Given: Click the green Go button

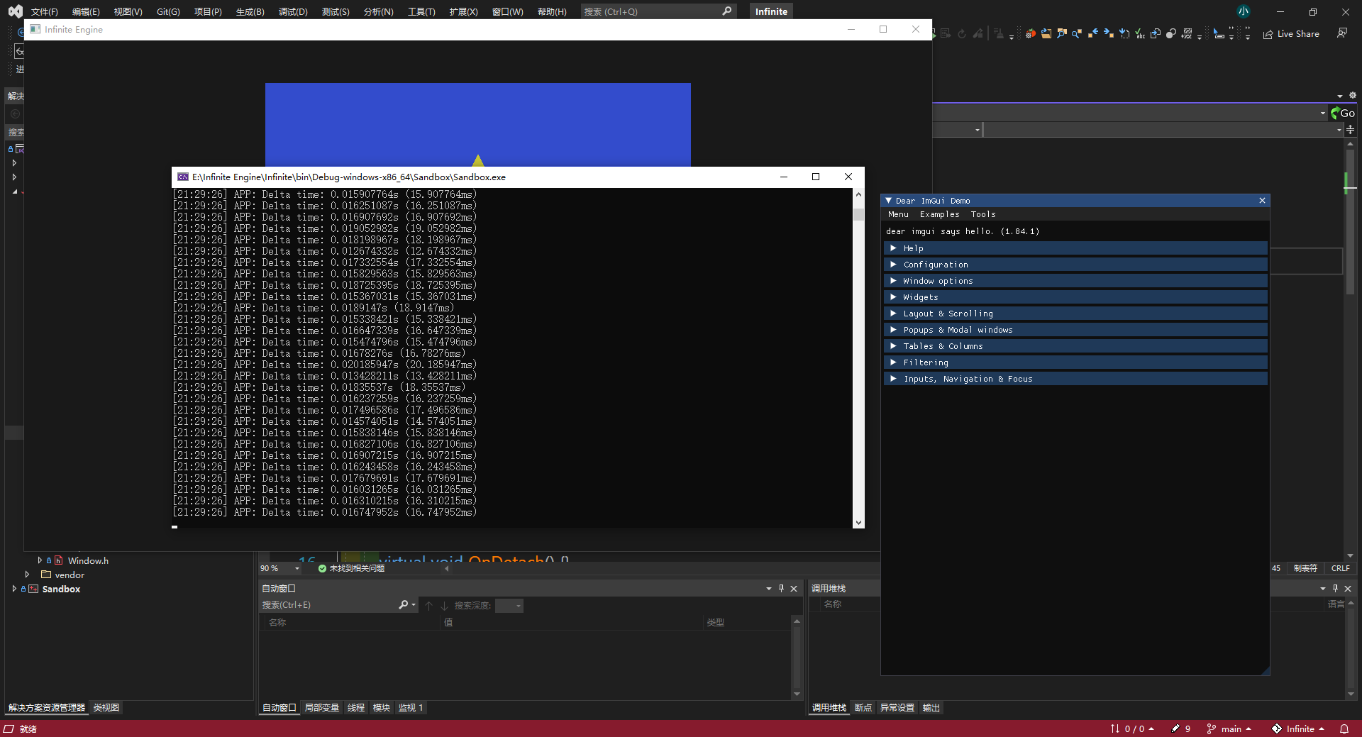Looking at the screenshot, I should [1342, 113].
